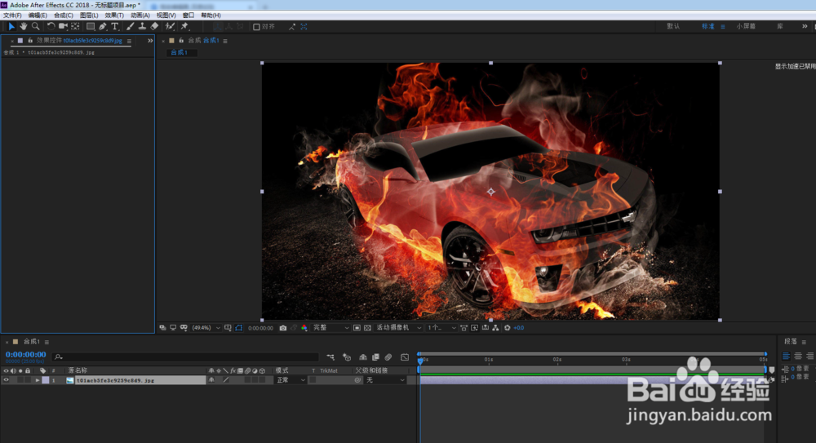Select the Eraser tool
The image size is (816, 443).
pos(154,26)
